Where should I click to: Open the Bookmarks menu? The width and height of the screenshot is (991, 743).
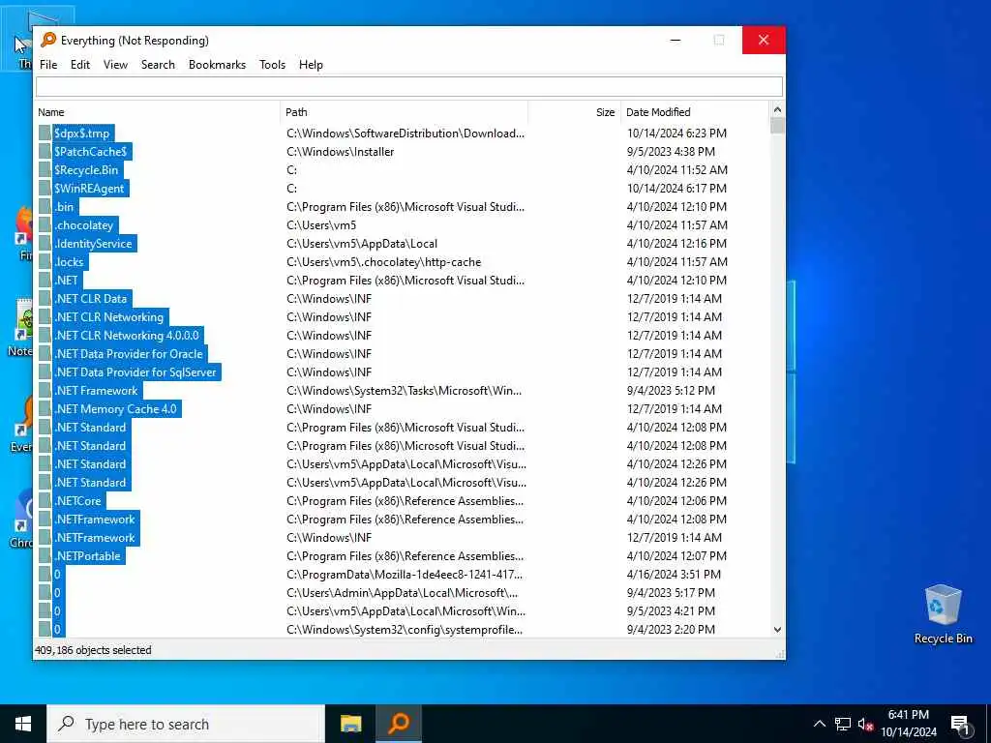point(217,65)
